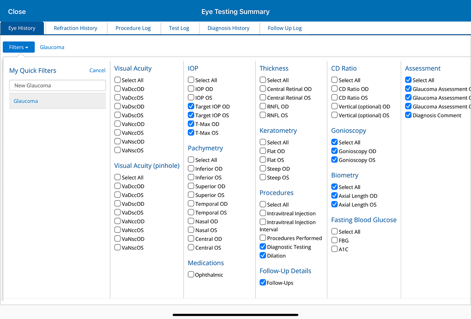Tick the Ophthalmic medications checkbox

191,275
